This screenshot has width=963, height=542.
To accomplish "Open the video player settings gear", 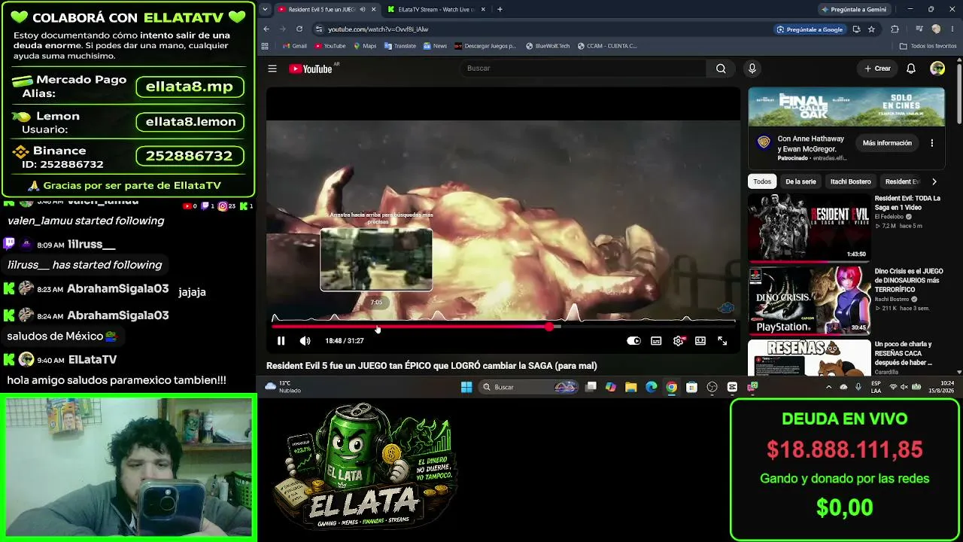I will pos(679,341).
